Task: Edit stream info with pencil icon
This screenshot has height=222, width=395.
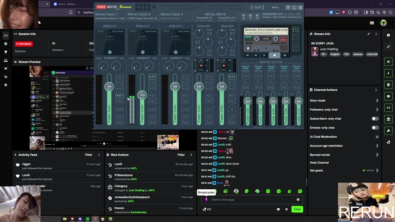Action: (368, 34)
